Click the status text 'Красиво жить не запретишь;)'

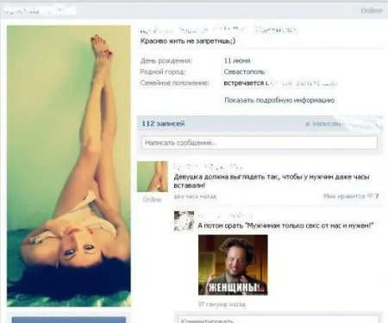click(188, 40)
